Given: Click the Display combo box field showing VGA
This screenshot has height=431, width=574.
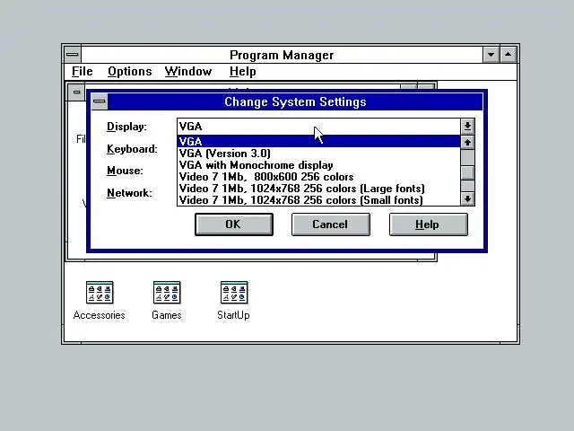Looking at the screenshot, I should click(318, 127).
